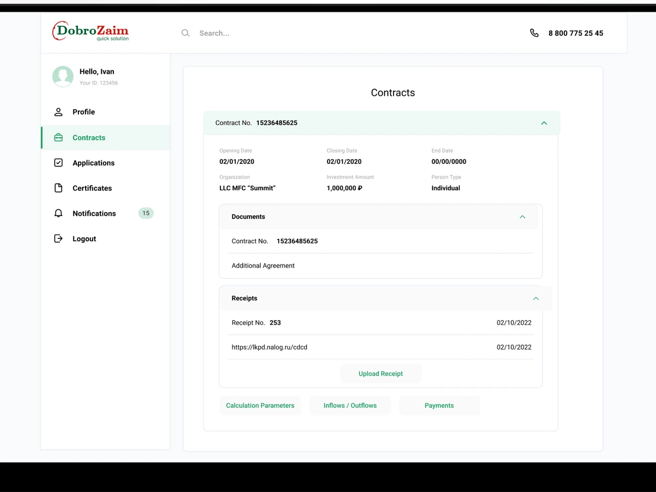Open Receipt No. 253 row
656x492 pixels.
pyautogui.click(x=381, y=323)
